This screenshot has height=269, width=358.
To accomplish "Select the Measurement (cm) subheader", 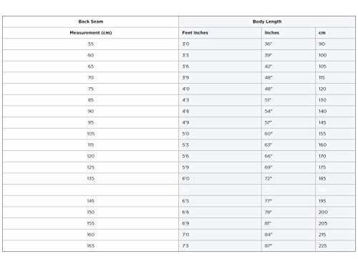I will (91, 33).
